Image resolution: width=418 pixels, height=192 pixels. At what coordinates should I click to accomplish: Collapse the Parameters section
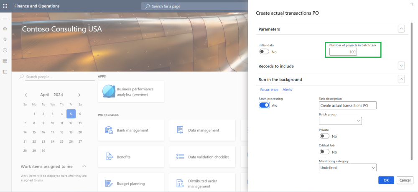tap(401, 29)
